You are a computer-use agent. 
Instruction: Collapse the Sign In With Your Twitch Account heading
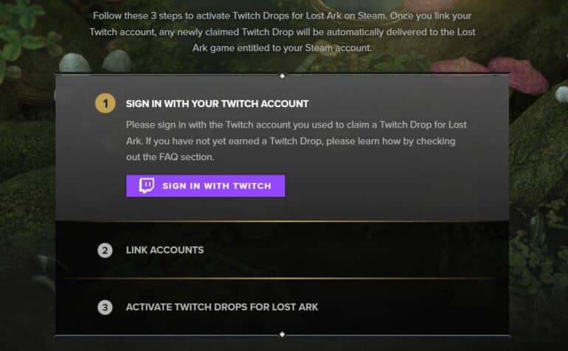point(217,104)
